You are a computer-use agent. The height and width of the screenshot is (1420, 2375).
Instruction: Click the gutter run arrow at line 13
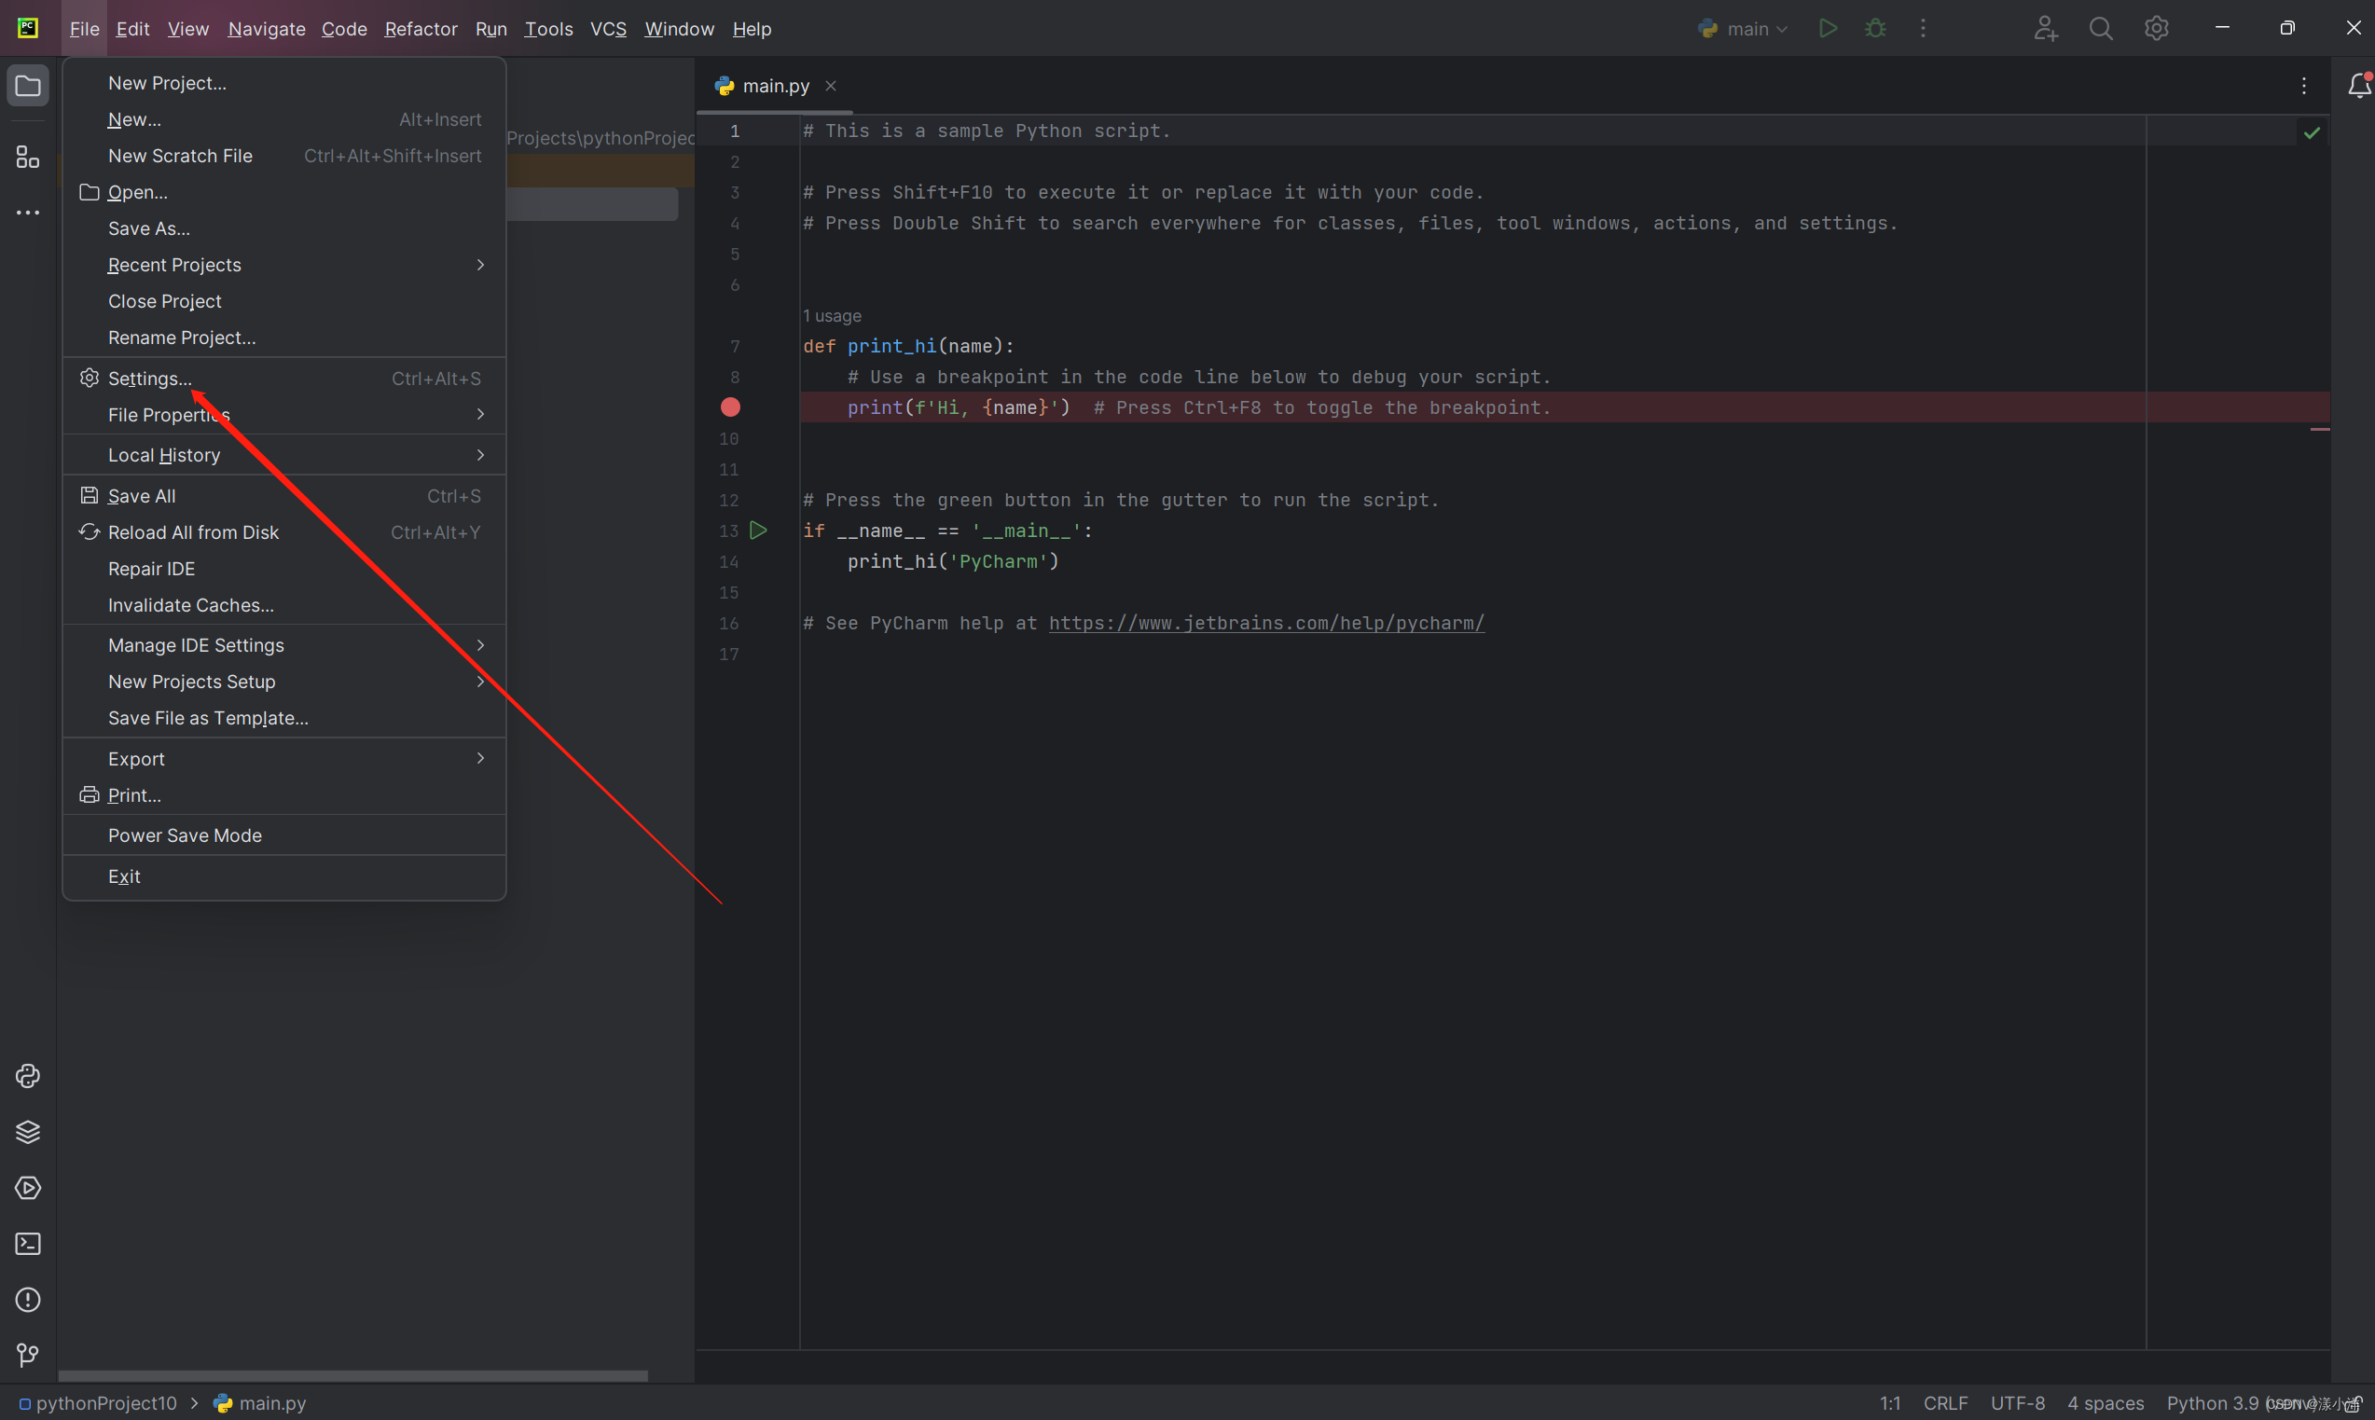pyautogui.click(x=759, y=531)
